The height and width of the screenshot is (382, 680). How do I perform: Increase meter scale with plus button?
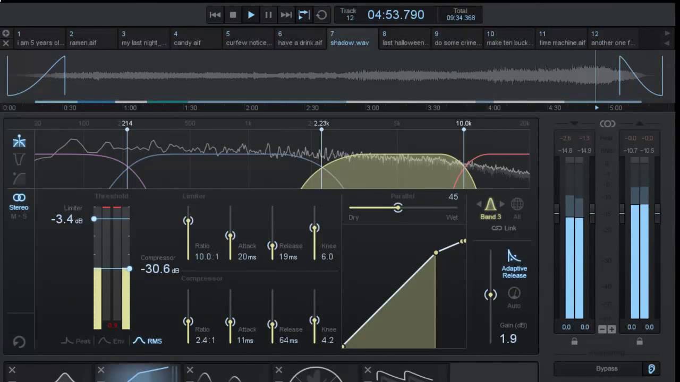(x=611, y=329)
